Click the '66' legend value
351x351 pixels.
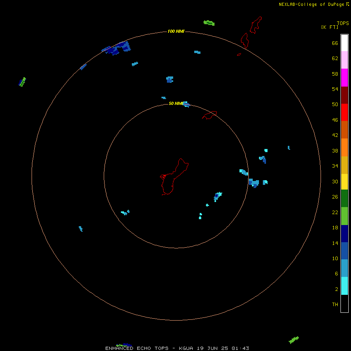[335, 43]
